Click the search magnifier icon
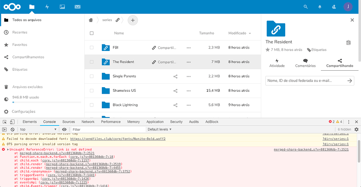Screen dimensions: 361x187 tap(306, 7)
